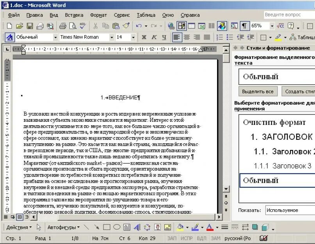Open the zoom level dropdown
This screenshot has height=244, width=315.
click(x=272, y=26)
